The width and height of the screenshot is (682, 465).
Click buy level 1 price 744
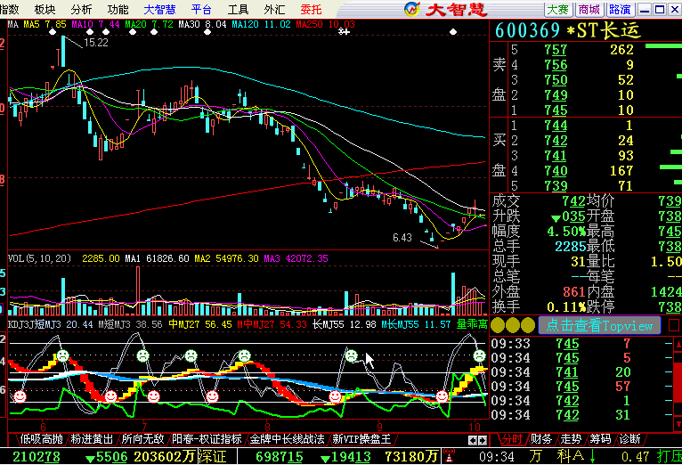pyautogui.click(x=556, y=126)
